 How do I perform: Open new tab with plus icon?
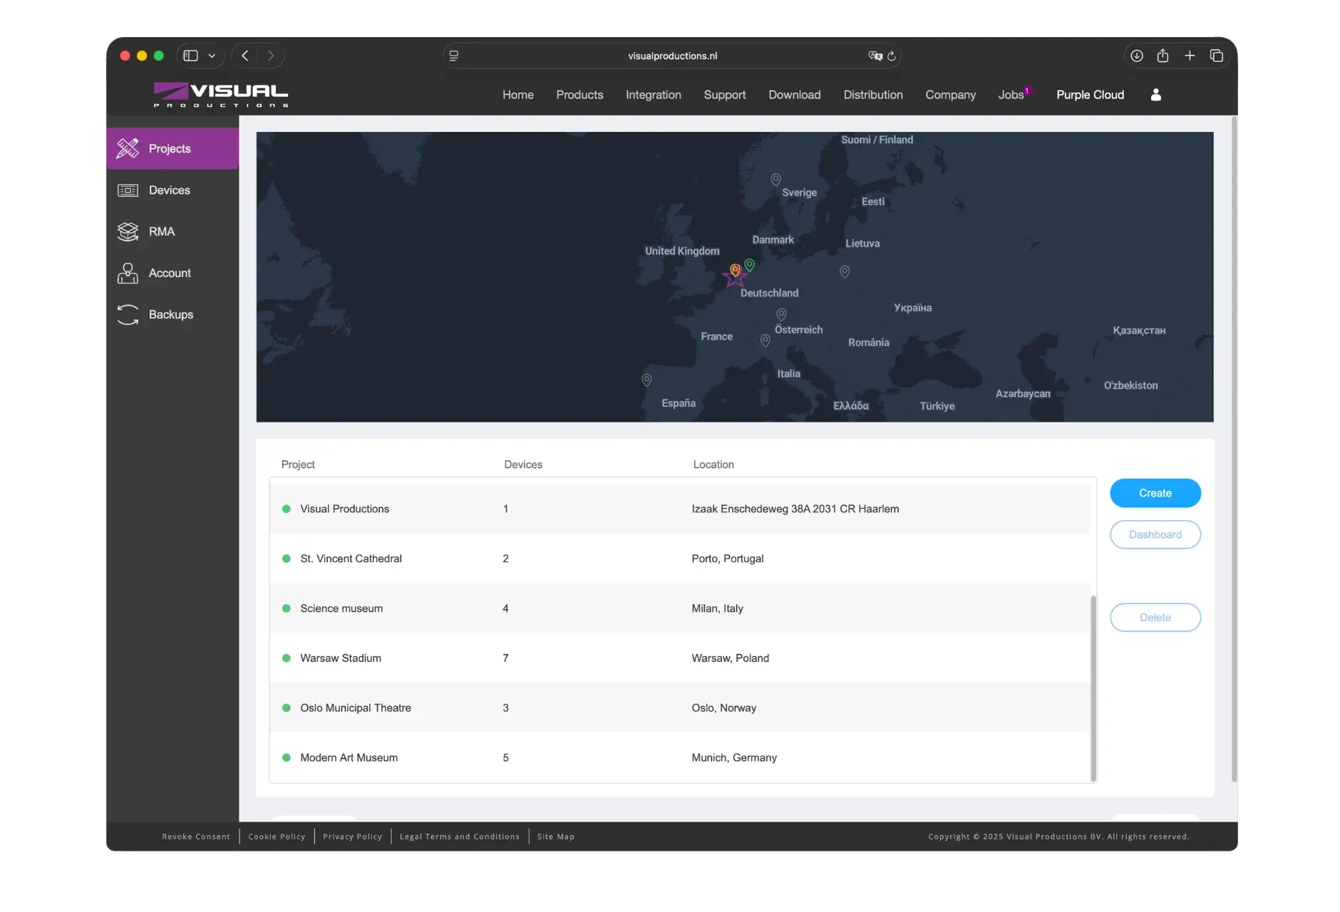pos(1190,56)
